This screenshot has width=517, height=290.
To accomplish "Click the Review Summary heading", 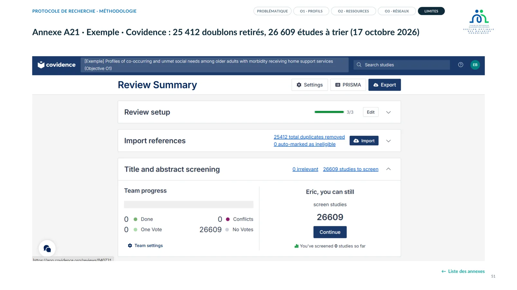I will [157, 85].
